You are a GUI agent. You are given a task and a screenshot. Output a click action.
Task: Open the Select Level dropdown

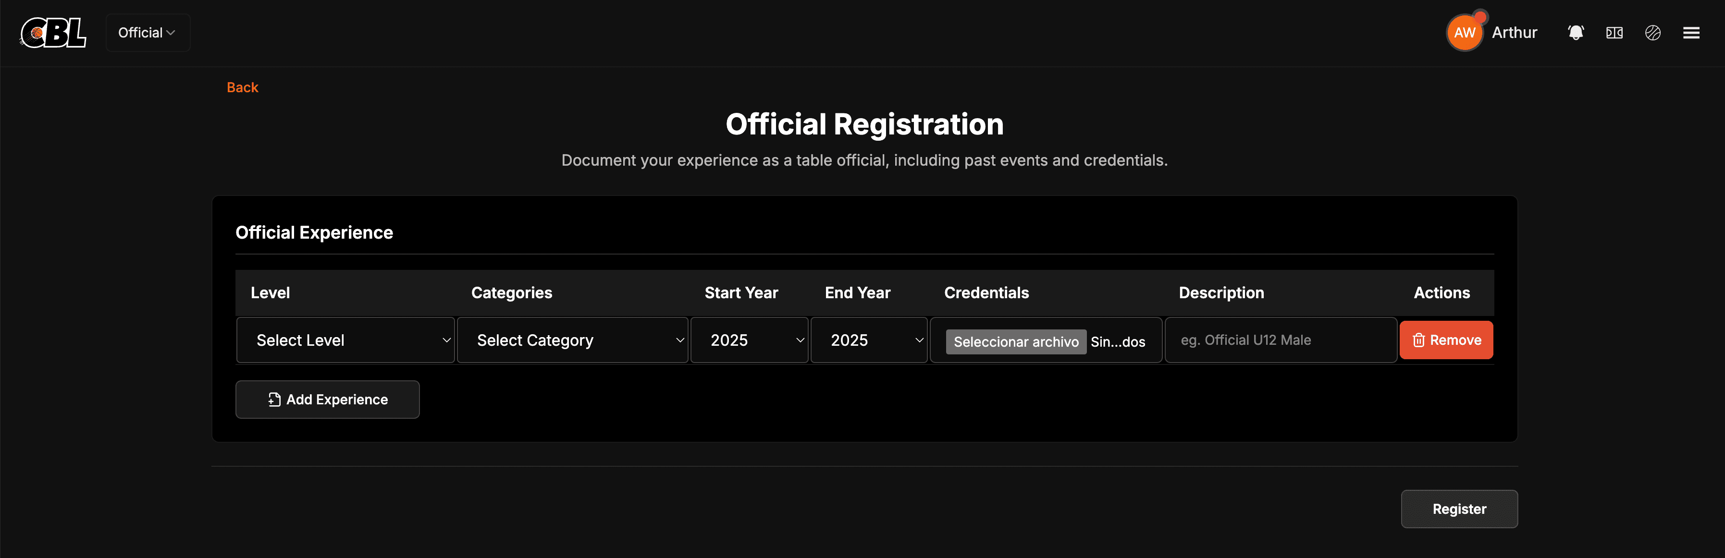[x=345, y=340]
